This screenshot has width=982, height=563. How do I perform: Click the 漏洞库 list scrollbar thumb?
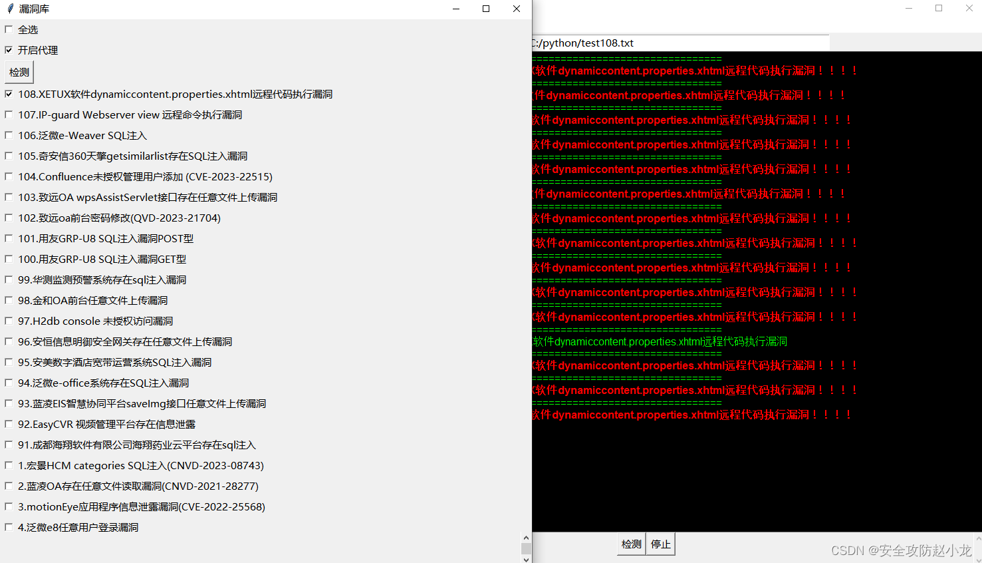[526, 549]
